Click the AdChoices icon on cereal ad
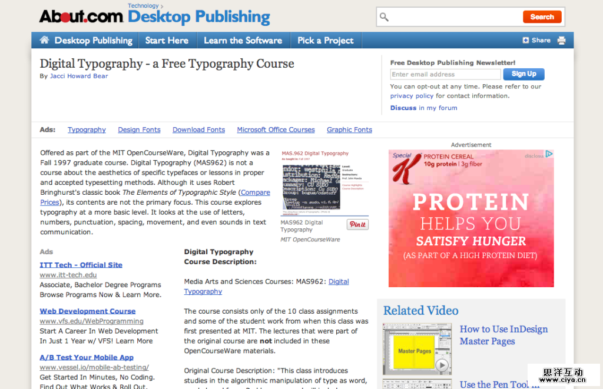 [x=549, y=154]
